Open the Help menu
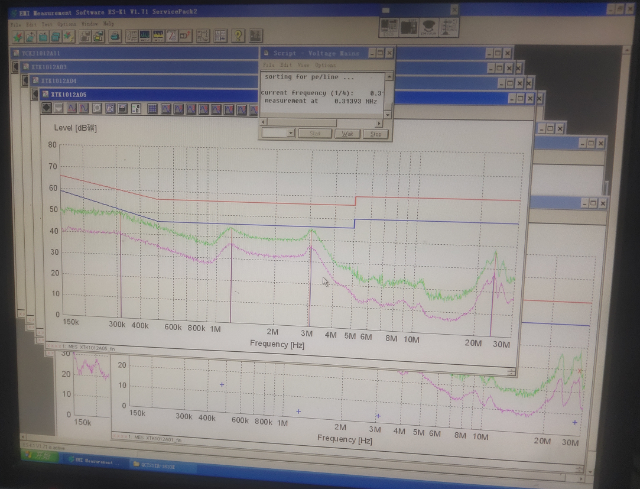Screen dimensions: 640x489 pyautogui.click(x=109, y=24)
